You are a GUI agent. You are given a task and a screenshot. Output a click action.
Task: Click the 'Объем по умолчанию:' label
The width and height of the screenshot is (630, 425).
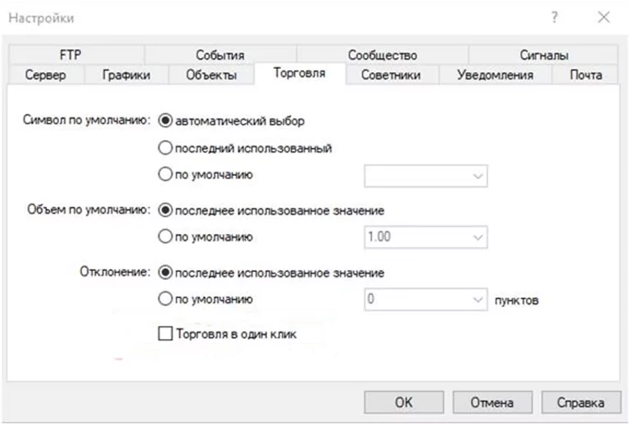pos(88,210)
